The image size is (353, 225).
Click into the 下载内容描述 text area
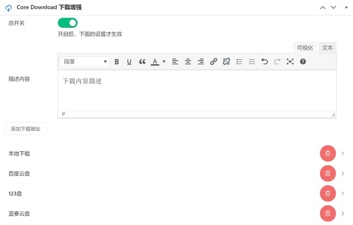pyautogui.click(x=197, y=91)
